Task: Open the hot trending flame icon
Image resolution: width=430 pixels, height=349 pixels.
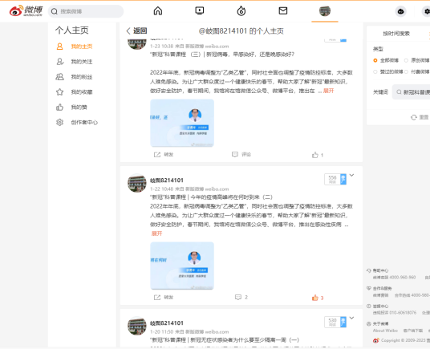Action: tap(241, 11)
